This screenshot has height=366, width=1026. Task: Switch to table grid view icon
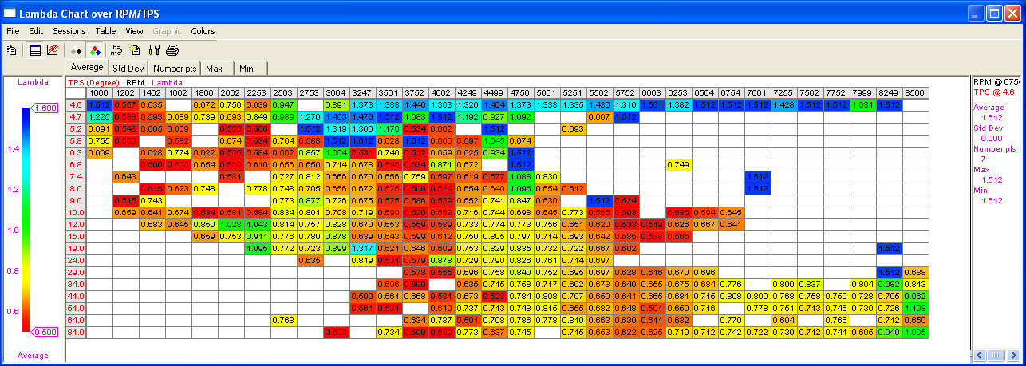point(35,49)
